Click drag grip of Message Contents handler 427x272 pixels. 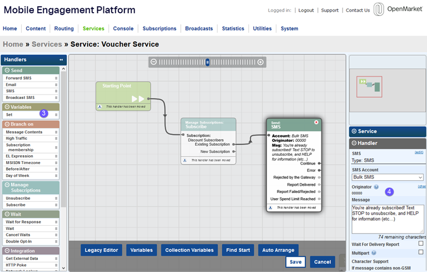click(56, 132)
